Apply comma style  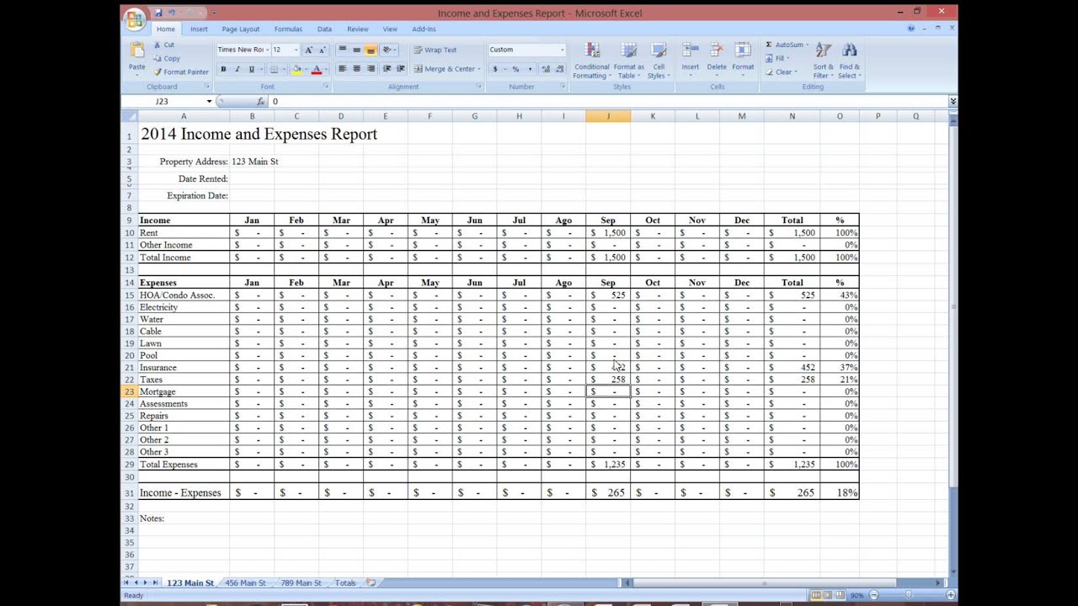click(528, 69)
